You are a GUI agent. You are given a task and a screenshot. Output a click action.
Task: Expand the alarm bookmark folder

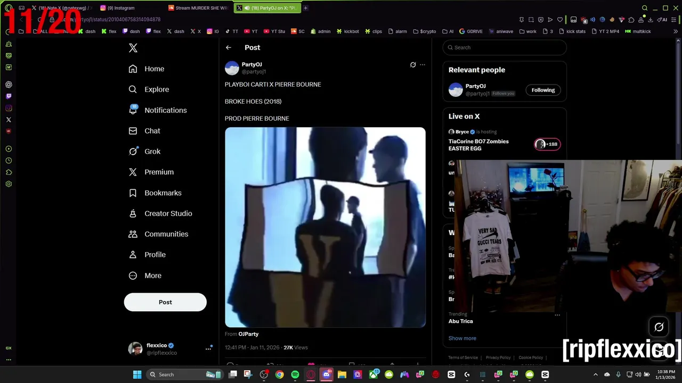point(397,31)
